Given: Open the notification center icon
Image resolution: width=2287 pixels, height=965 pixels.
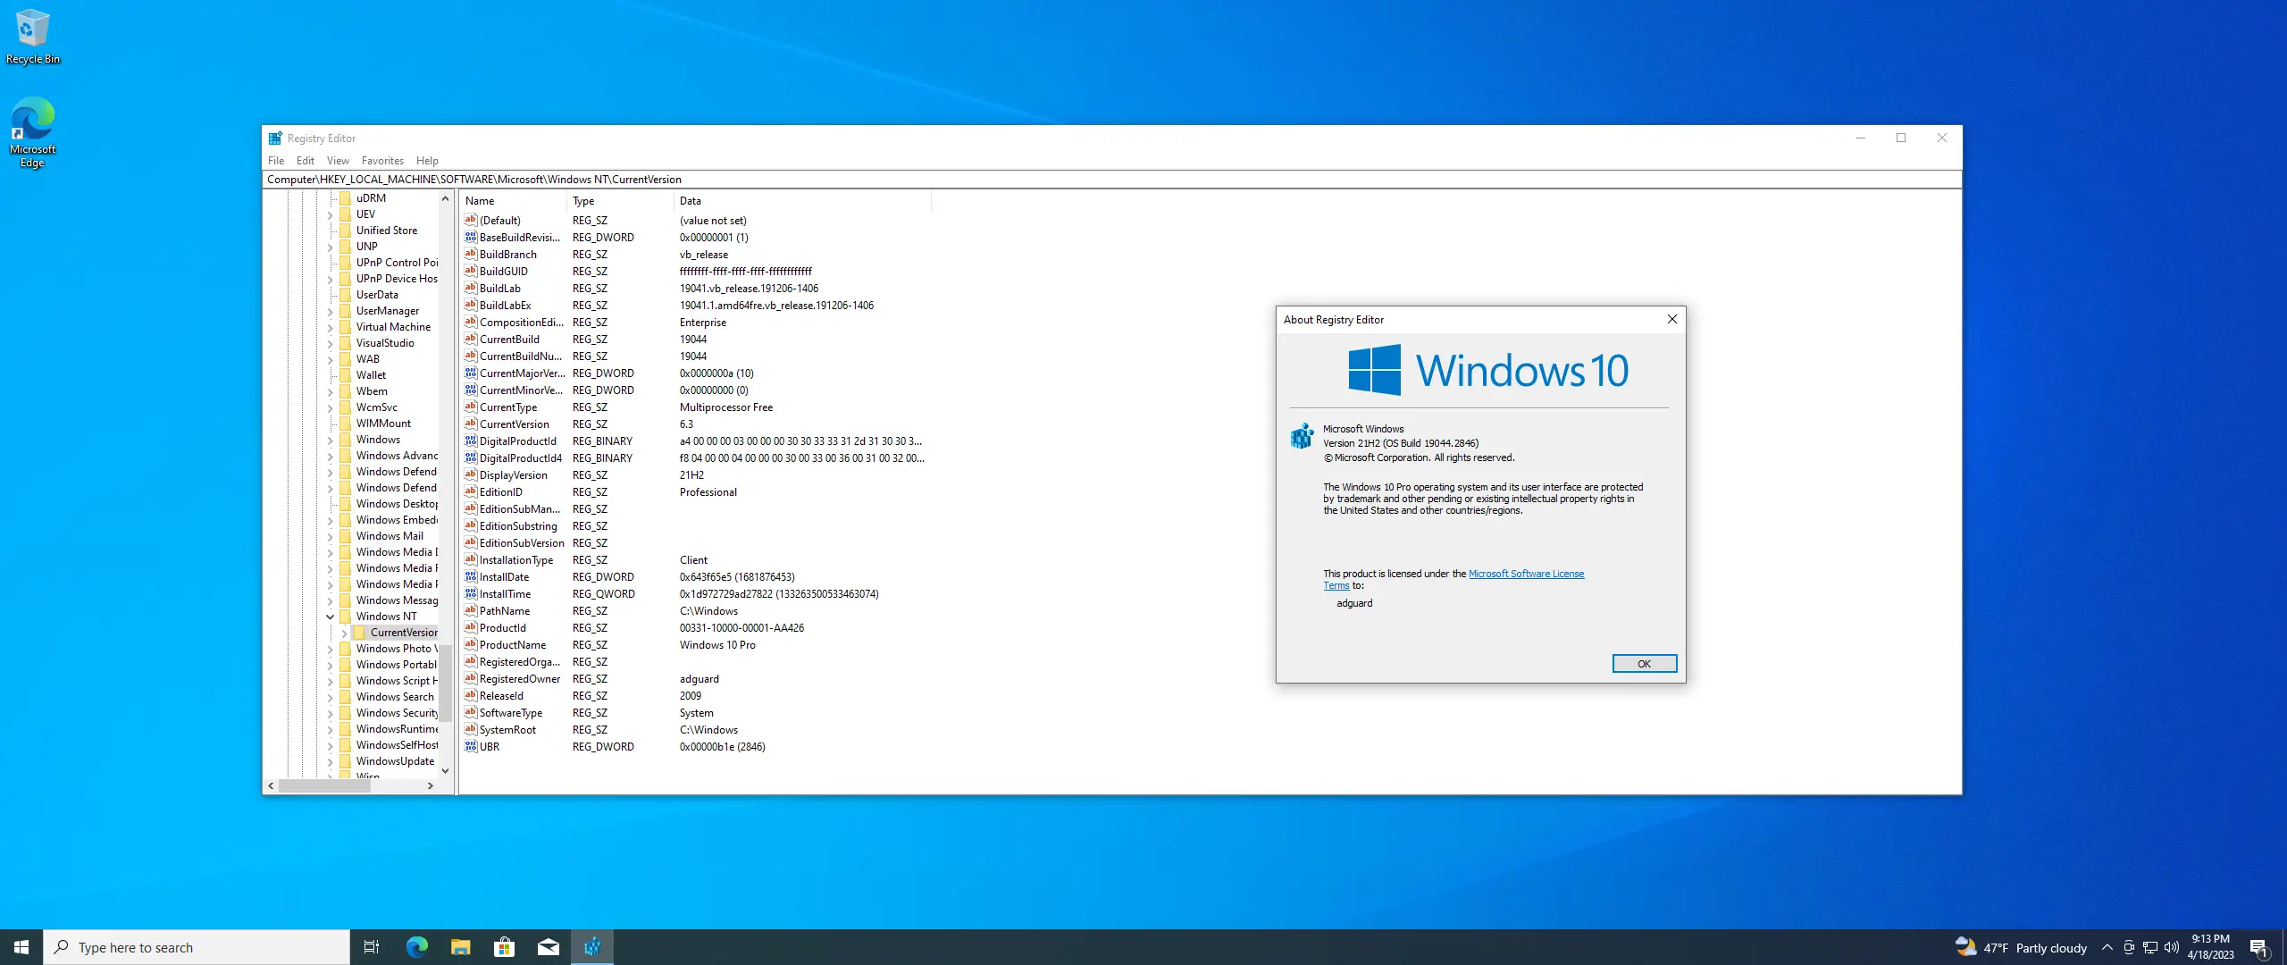Looking at the screenshot, I should click(2258, 947).
